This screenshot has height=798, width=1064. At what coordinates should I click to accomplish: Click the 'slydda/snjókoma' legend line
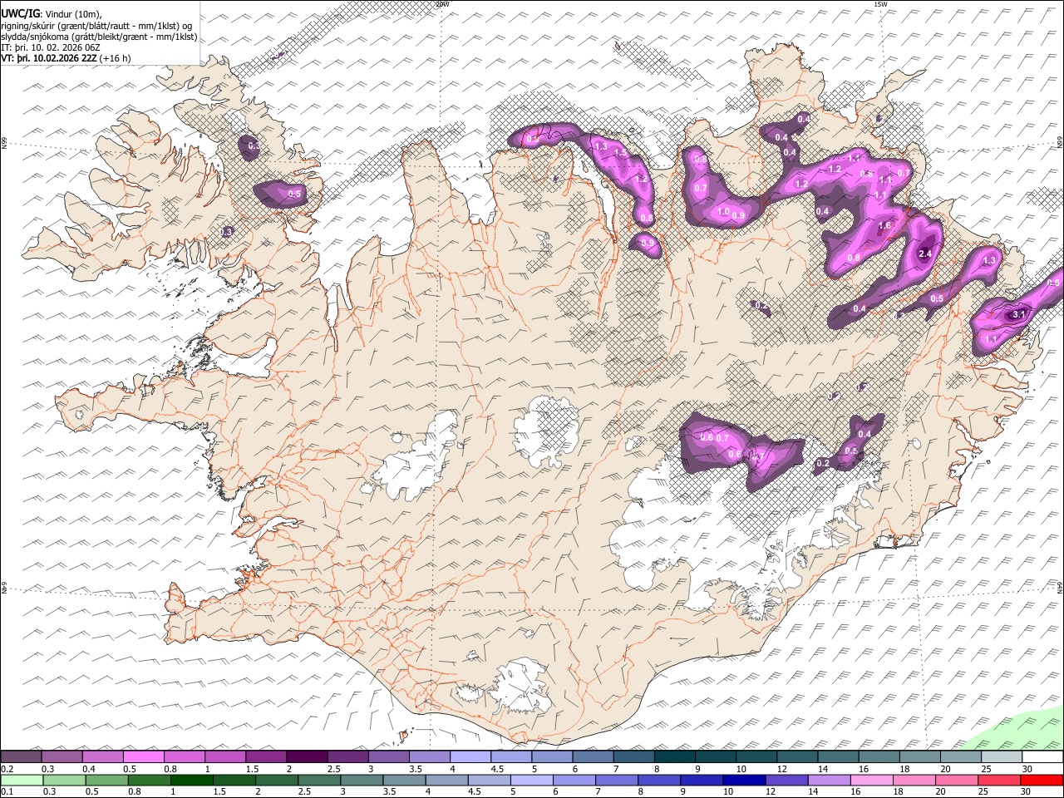click(99, 37)
